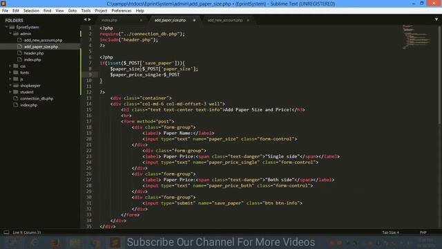Viewport: 442px width, 249px height.
Task: Click the Sublime Text title bar icon
Action: point(3,3)
